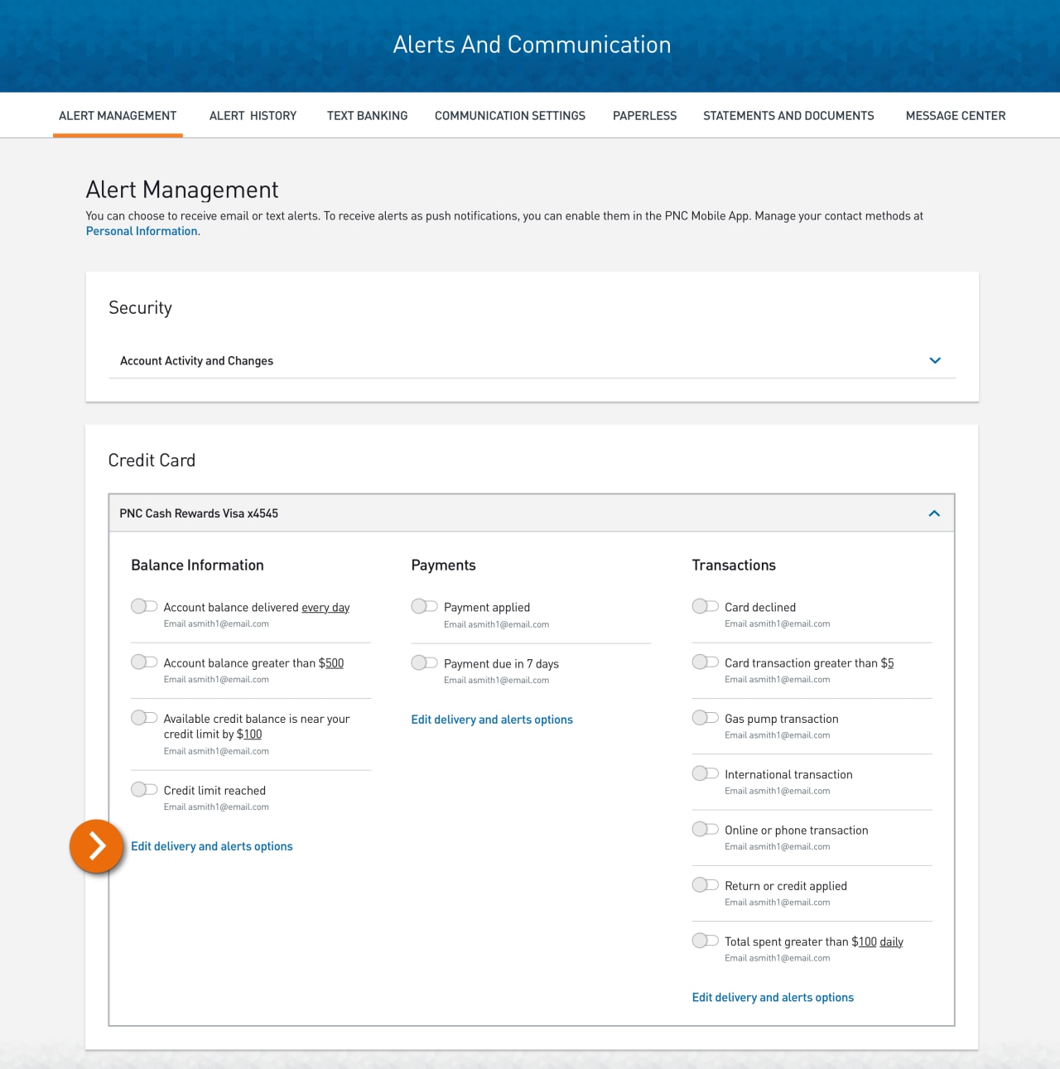
Task: Enable the Card declined alert
Action: pyautogui.click(x=705, y=605)
